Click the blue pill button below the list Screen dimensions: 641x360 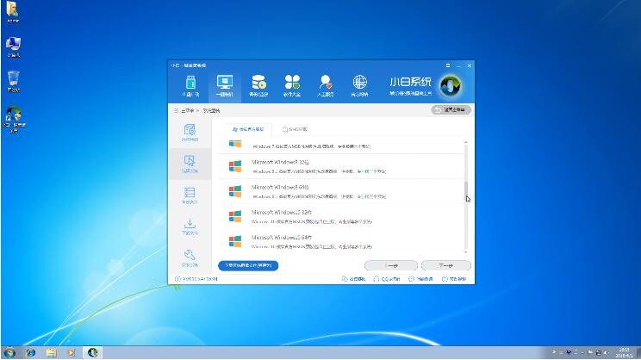(248, 265)
